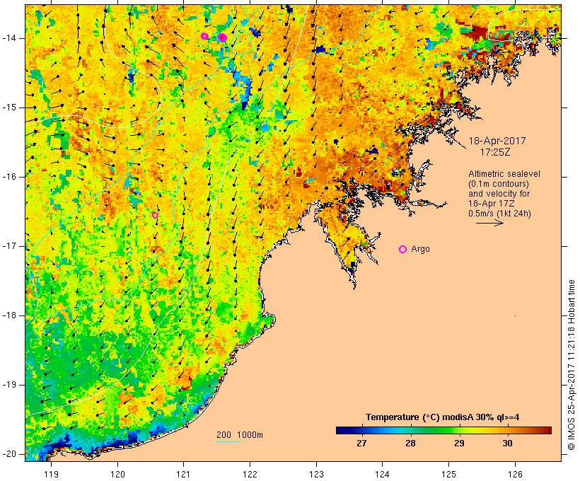The height and width of the screenshot is (481, 580).
Task: Click latitude label -14
Action: (9, 38)
